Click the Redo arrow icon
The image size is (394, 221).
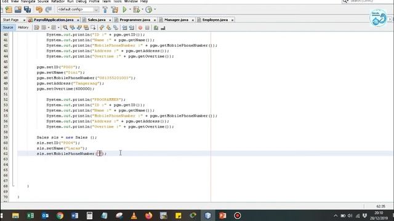click(48, 10)
